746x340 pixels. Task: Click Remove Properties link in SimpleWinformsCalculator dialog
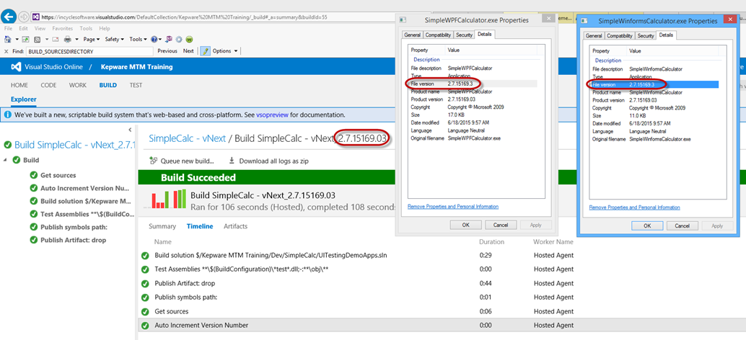635,207
